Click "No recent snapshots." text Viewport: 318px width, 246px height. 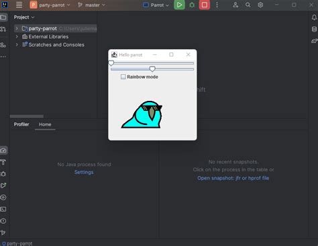(x=233, y=162)
